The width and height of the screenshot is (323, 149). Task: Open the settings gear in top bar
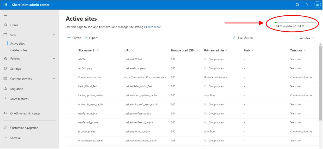[x=297, y=5]
